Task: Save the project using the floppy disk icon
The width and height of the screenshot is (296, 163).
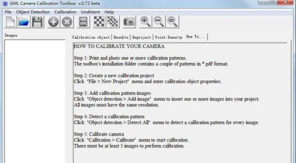Action: click(37, 22)
